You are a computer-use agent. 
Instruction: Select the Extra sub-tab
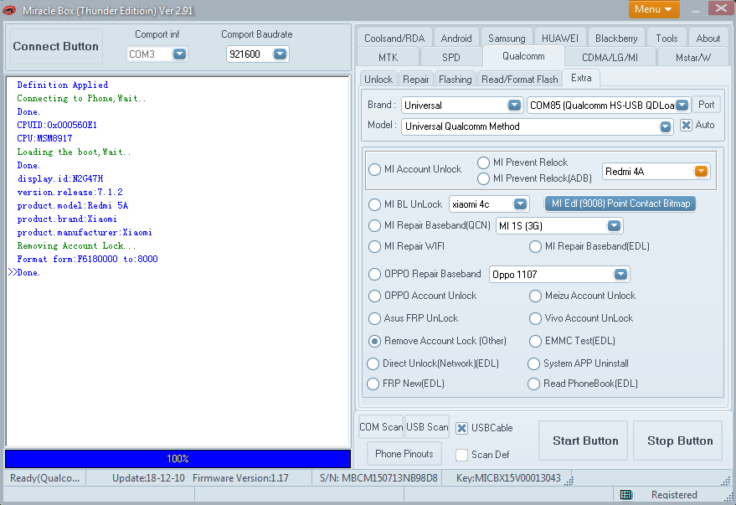click(581, 78)
